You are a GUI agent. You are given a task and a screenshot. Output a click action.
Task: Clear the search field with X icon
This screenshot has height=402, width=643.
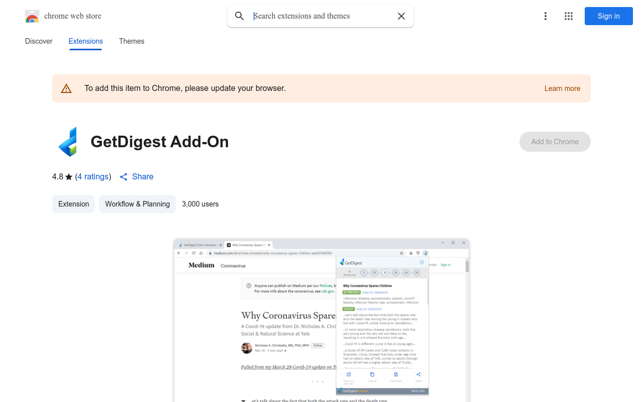(401, 16)
